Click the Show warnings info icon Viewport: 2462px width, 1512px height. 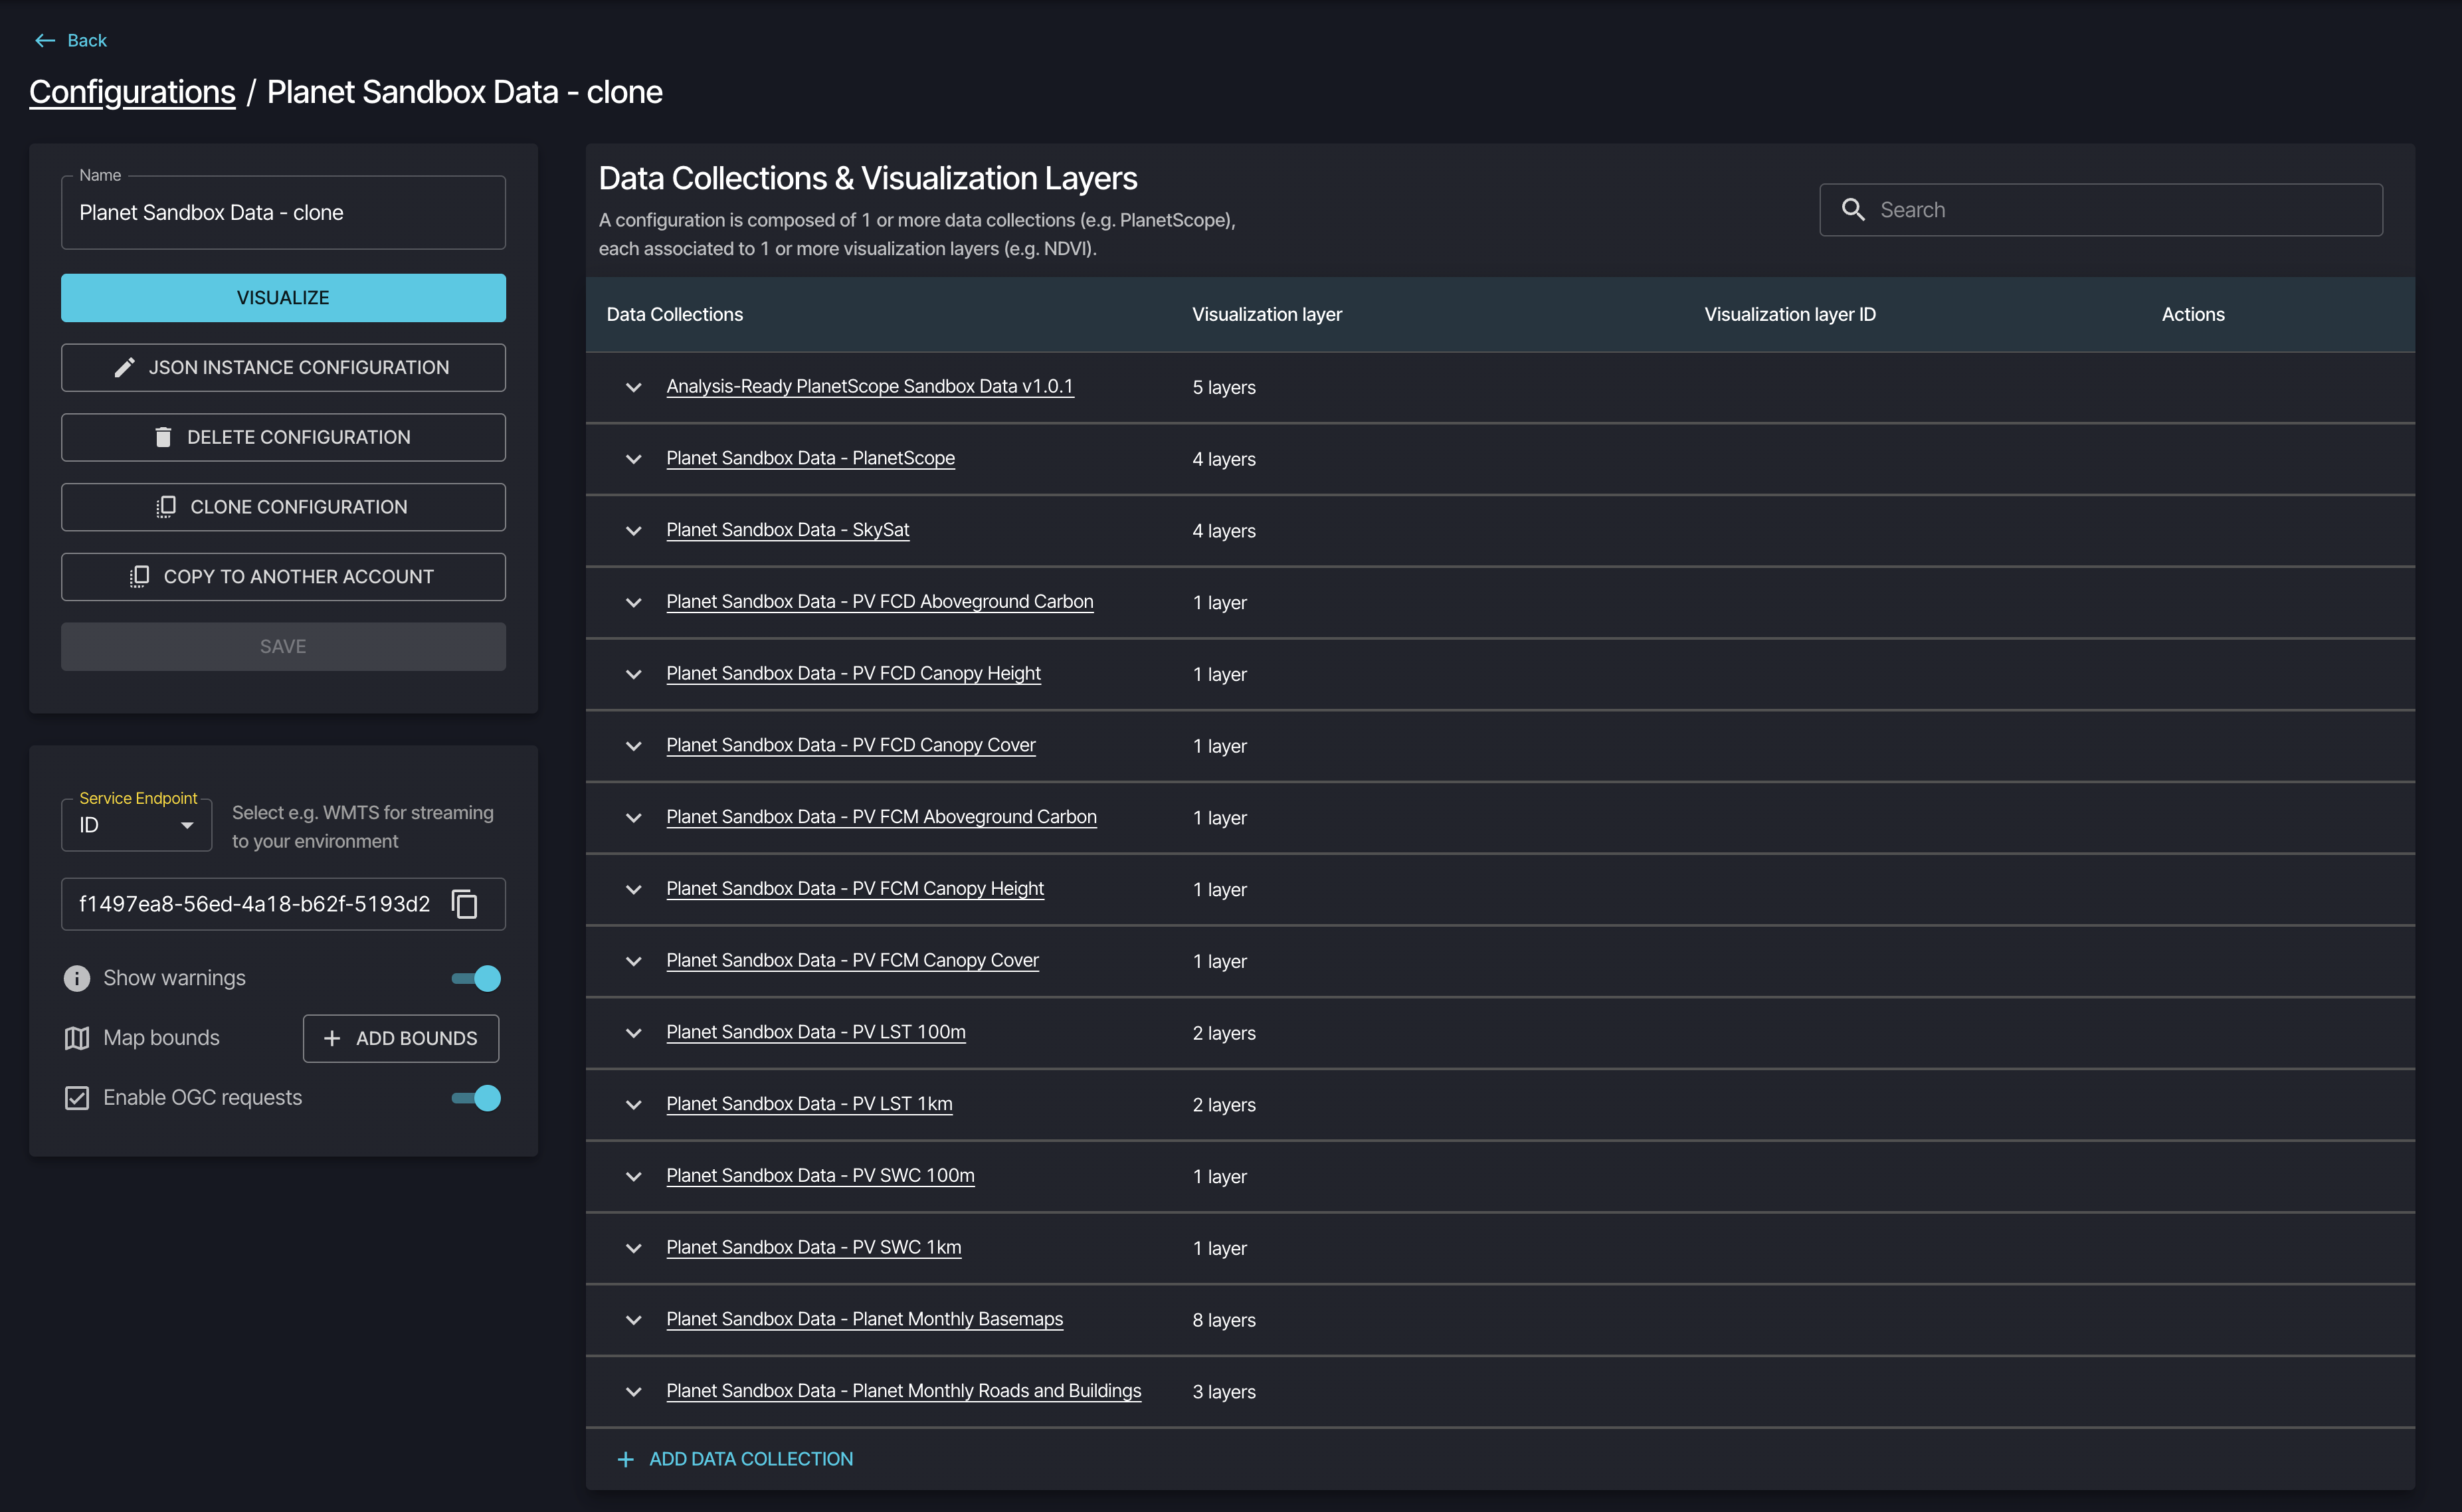coord(77,978)
